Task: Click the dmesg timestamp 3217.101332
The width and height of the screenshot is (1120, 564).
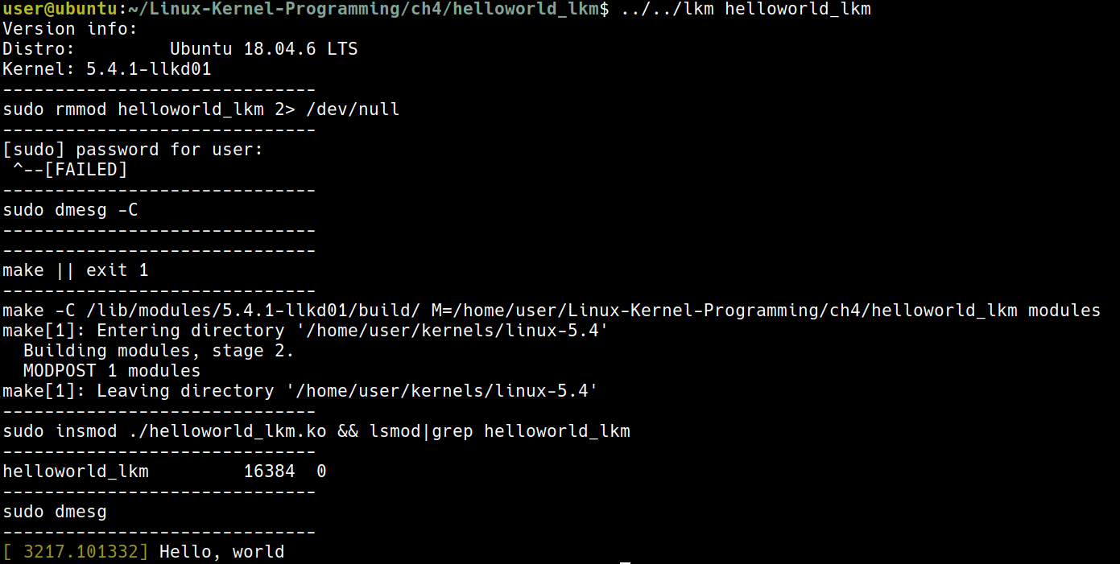Action: click(81, 552)
